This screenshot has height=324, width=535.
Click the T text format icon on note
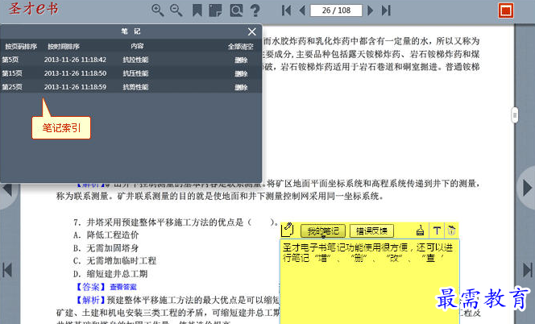click(437, 231)
